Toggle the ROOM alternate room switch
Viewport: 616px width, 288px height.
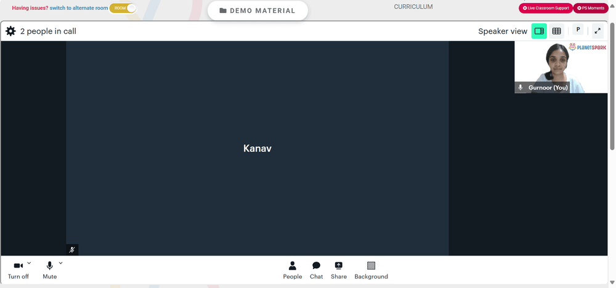tap(123, 8)
